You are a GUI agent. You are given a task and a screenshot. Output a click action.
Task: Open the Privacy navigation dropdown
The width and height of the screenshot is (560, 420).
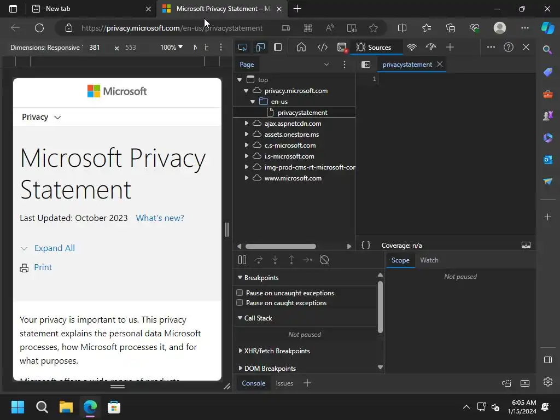(x=41, y=117)
